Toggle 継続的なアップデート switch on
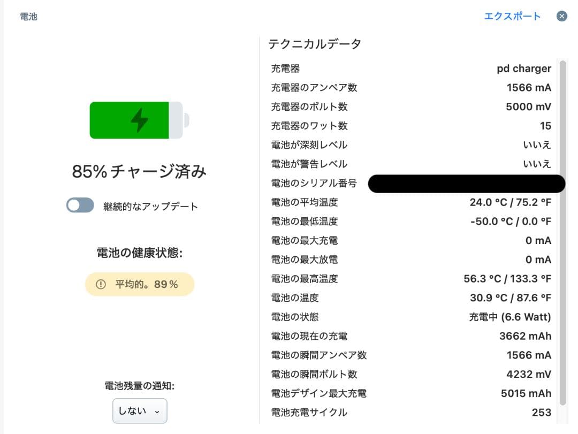The width and height of the screenshot is (578, 434). (x=80, y=205)
